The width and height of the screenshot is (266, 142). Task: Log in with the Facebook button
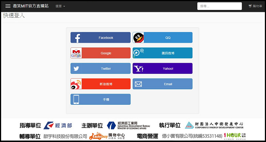(100, 38)
